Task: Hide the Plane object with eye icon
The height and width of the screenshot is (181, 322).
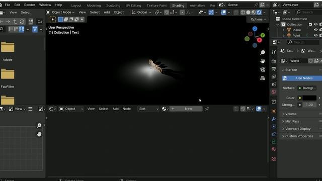Action: pos(315,30)
